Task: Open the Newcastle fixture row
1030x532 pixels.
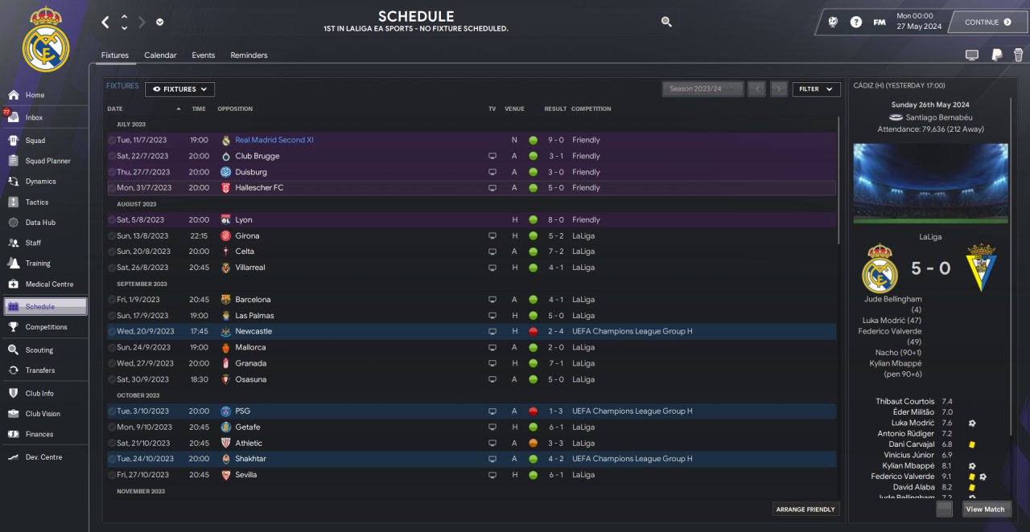Action: coord(472,331)
